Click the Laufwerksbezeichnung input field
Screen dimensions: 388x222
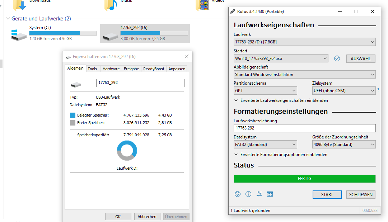(x=305, y=128)
